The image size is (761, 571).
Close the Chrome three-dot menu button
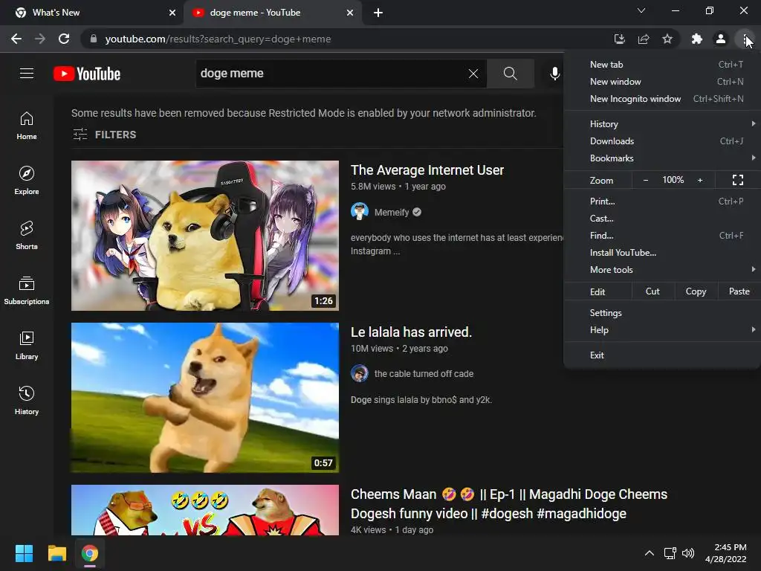[x=745, y=39]
